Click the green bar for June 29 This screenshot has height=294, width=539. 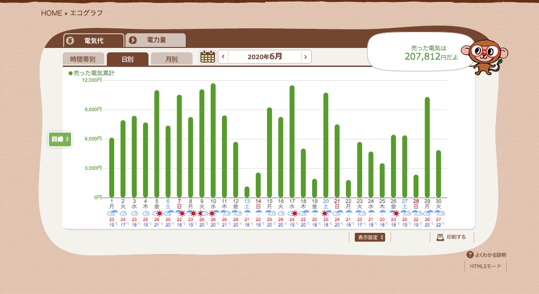(x=427, y=147)
